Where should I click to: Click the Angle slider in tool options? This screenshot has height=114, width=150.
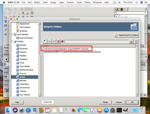coord(6,72)
